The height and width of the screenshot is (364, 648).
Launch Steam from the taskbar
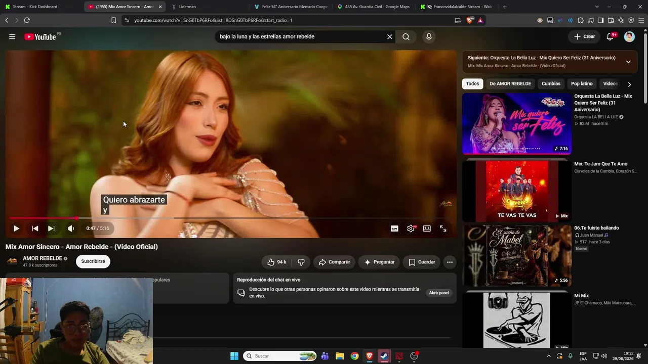coord(384,356)
